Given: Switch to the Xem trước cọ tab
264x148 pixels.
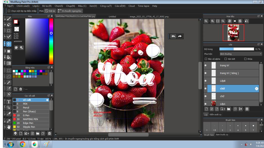Looking at the screenshot, I should click(222, 135).
